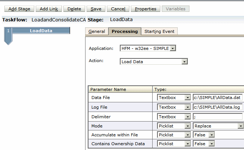The height and width of the screenshot is (150, 244).
Task: Select the Processing tab
Action: [125, 32]
